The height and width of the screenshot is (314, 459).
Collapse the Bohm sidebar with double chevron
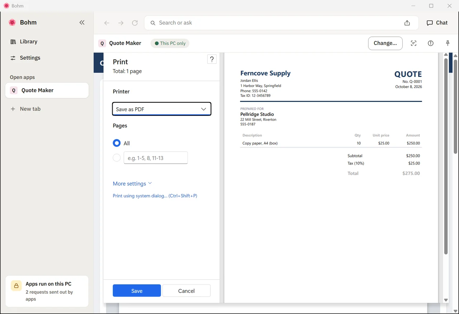click(82, 23)
